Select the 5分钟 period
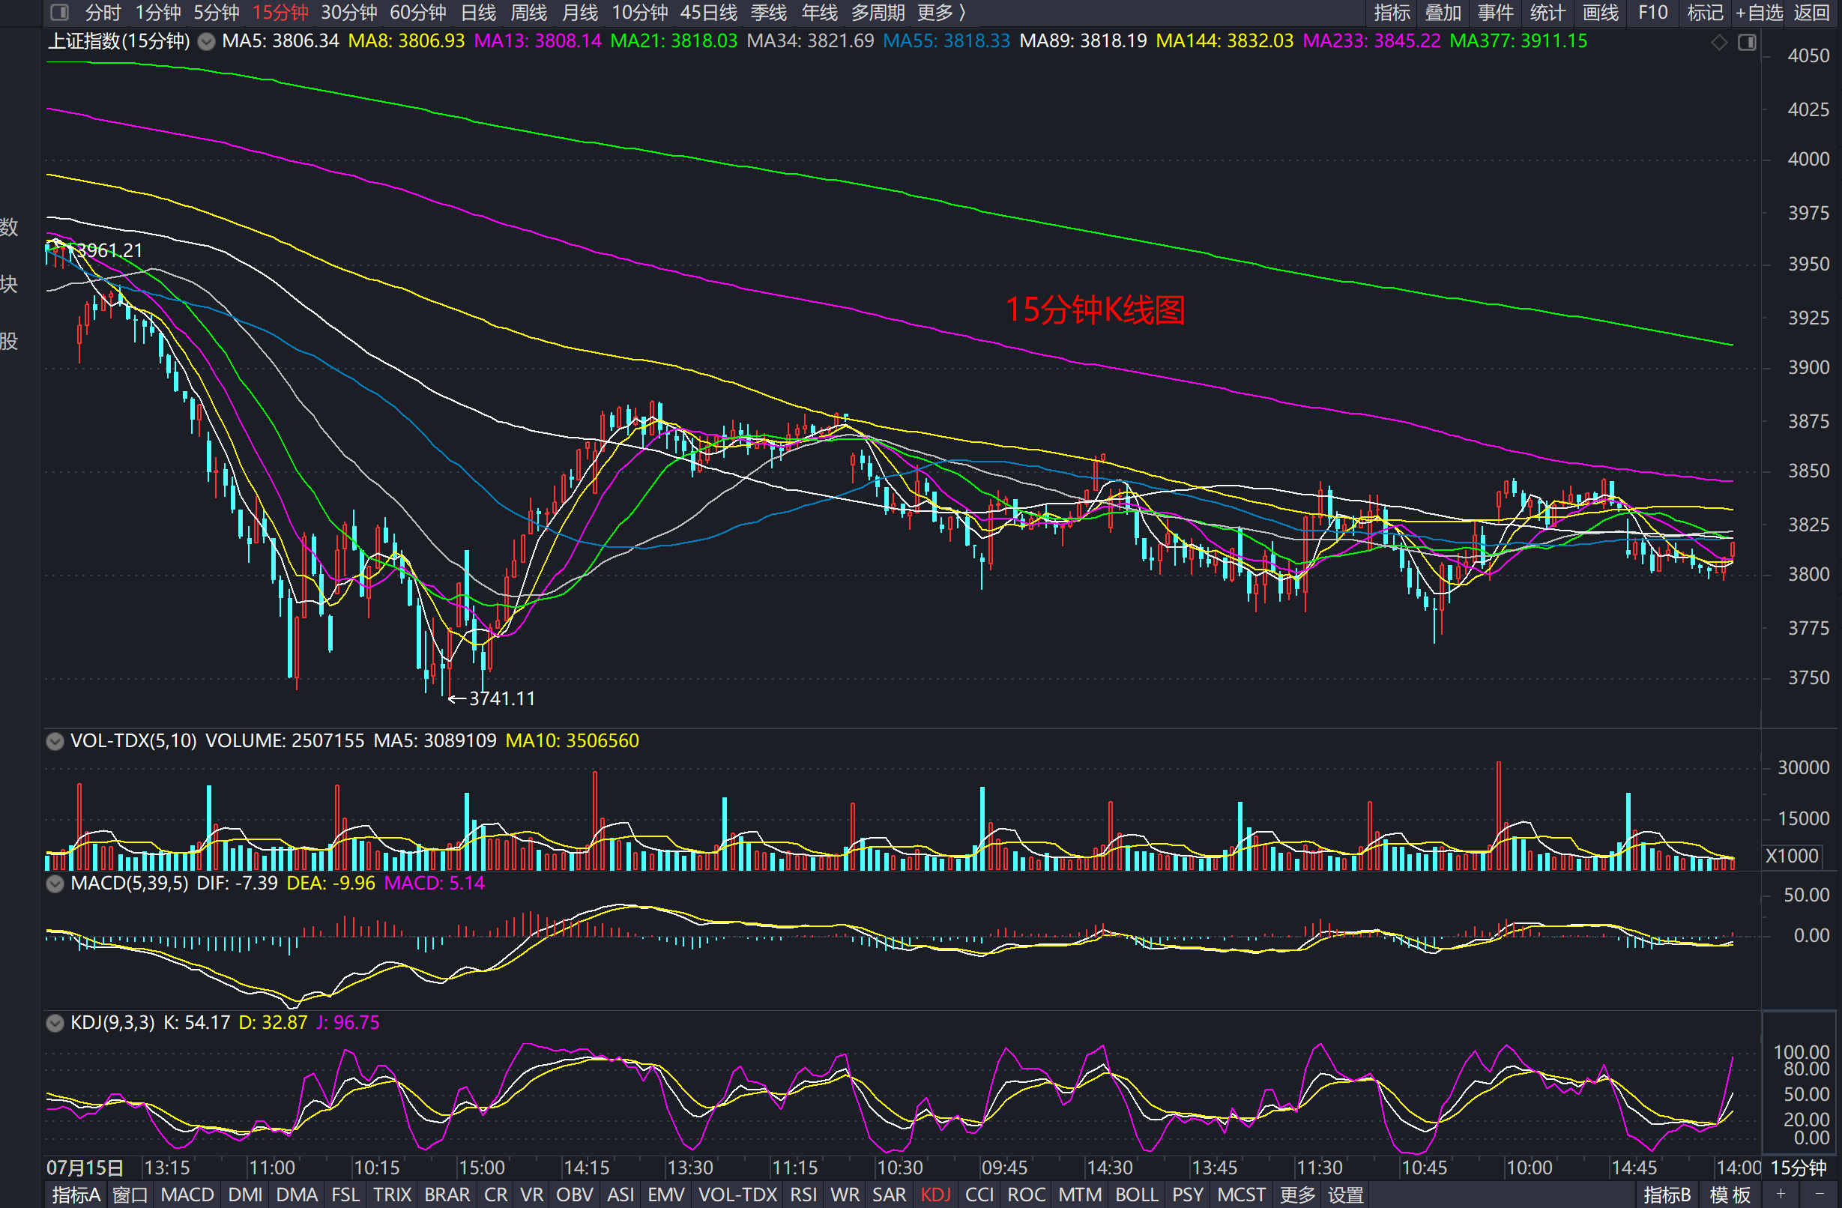Viewport: 1842px width, 1208px height. [216, 13]
